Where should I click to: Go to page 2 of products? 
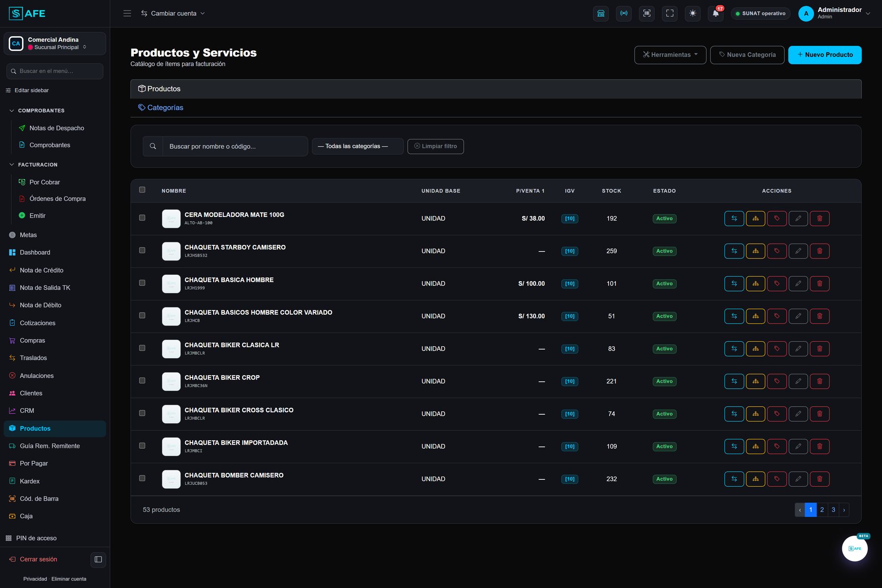pos(822,510)
